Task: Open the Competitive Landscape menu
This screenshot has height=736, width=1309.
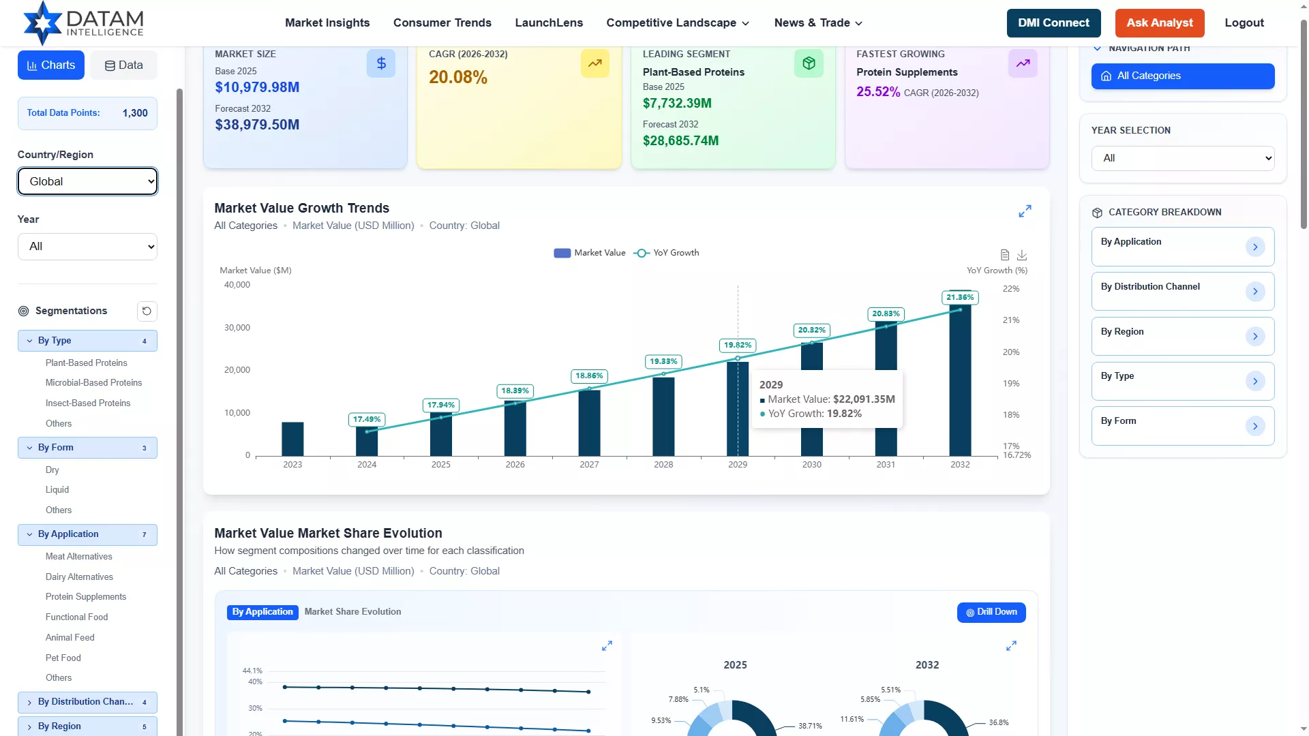Action: click(x=678, y=22)
